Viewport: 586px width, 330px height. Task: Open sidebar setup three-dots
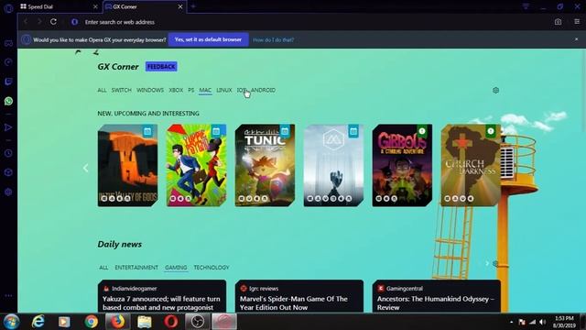pos(8,295)
